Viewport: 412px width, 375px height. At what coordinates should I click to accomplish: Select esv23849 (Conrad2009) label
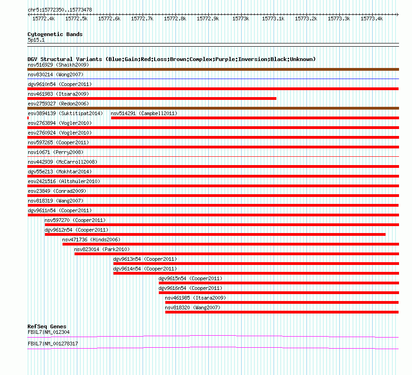[57, 191]
